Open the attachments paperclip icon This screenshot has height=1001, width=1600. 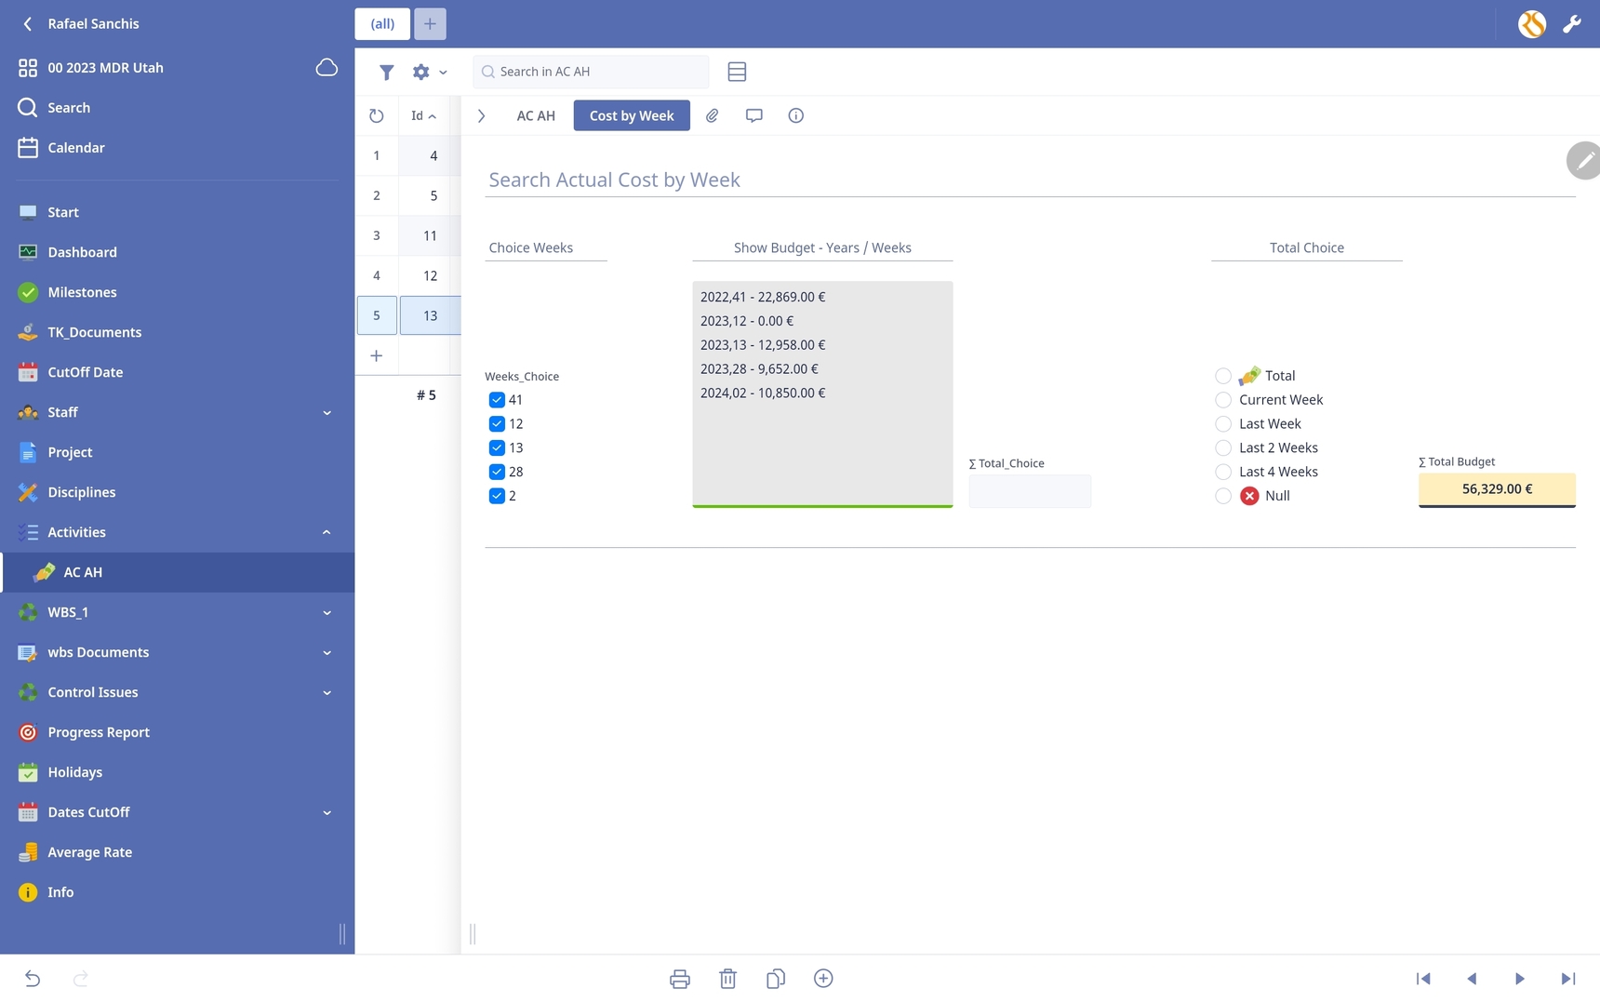(x=712, y=115)
